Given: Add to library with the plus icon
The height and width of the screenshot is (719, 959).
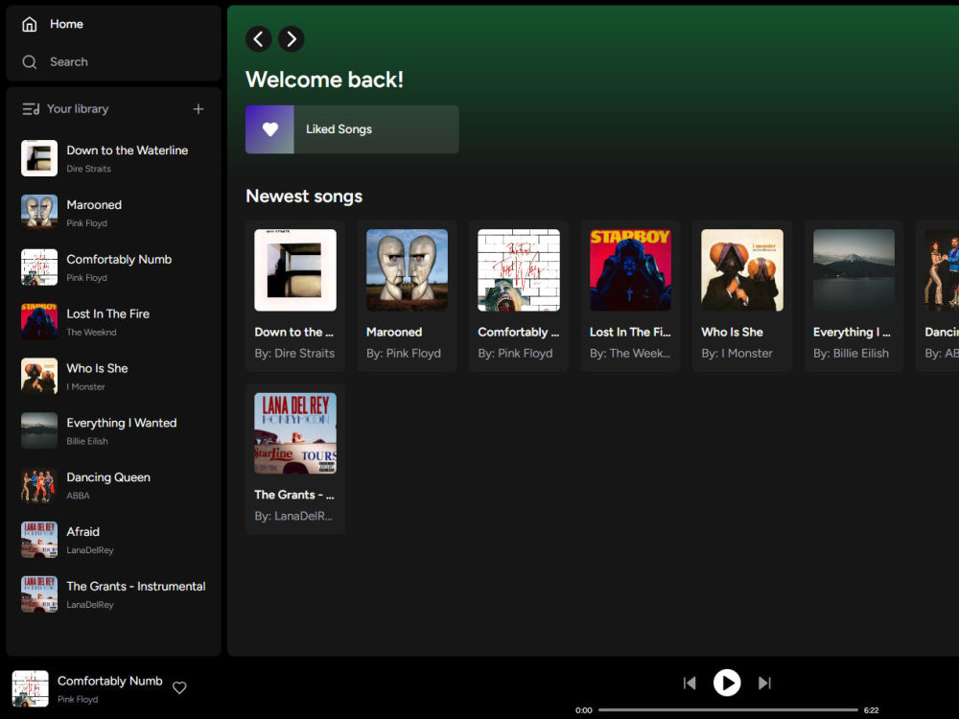Looking at the screenshot, I should pyautogui.click(x=199, y=109).
